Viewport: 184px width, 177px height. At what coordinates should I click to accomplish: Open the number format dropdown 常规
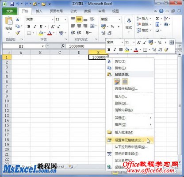click(119, 19)
